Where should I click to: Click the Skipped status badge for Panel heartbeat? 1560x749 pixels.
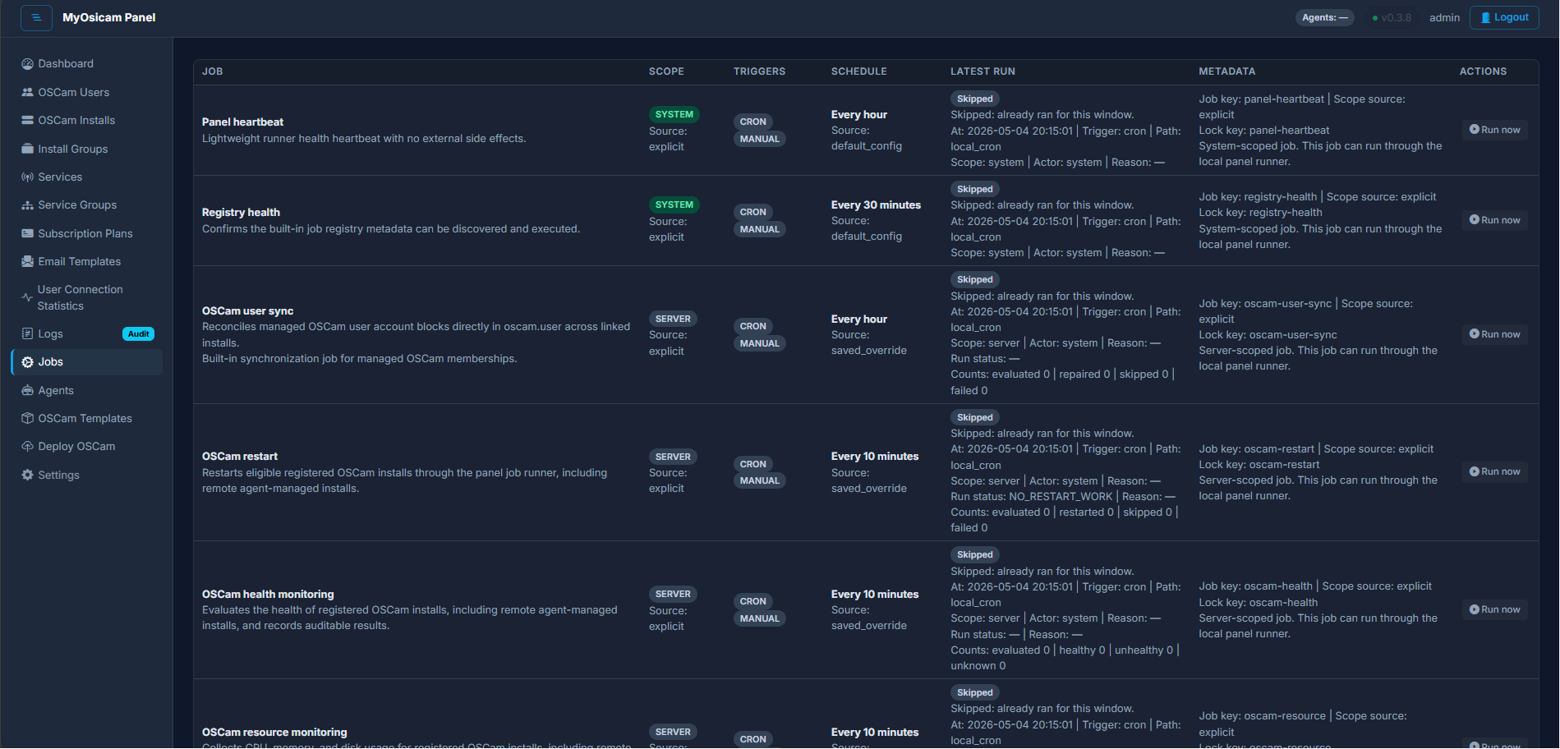(x=974, y=99)
